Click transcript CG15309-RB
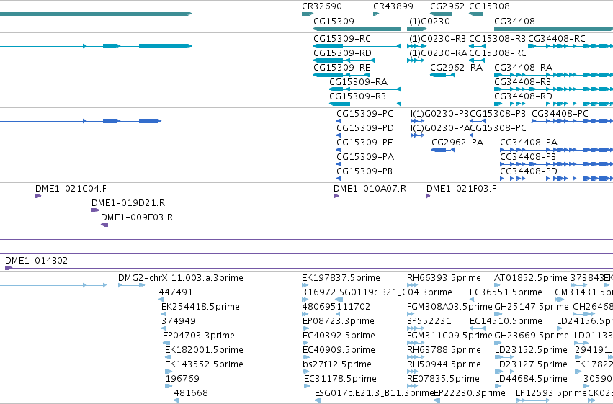613x404 pixels. click(364, 104)
